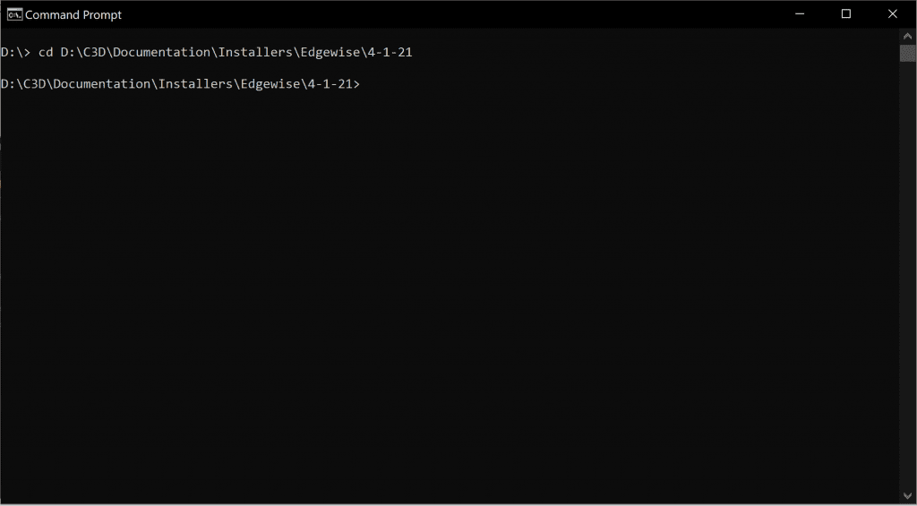Viewport: 917px width, 506px height.
Task: Open the Command Prompt system menu icon
Action: [x=14, y=14]
